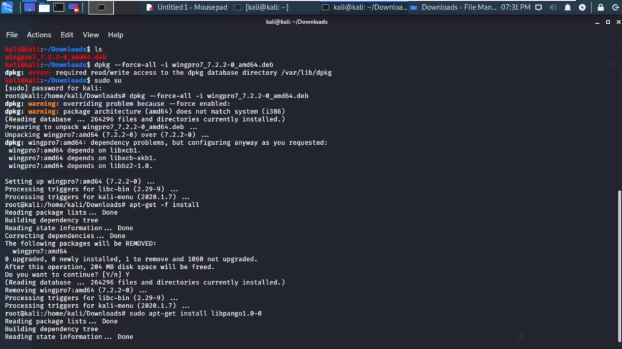622x349 pixels.
Task: Click the terminal title 'kali@kali: ~/Downloads'
Action: (x=297, y=22)
